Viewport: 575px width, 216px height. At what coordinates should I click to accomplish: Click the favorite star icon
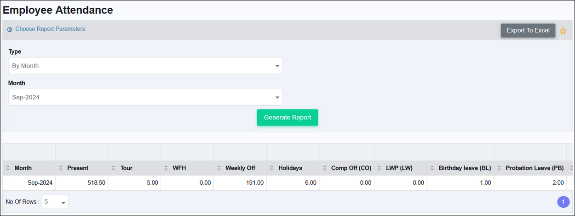563,31
